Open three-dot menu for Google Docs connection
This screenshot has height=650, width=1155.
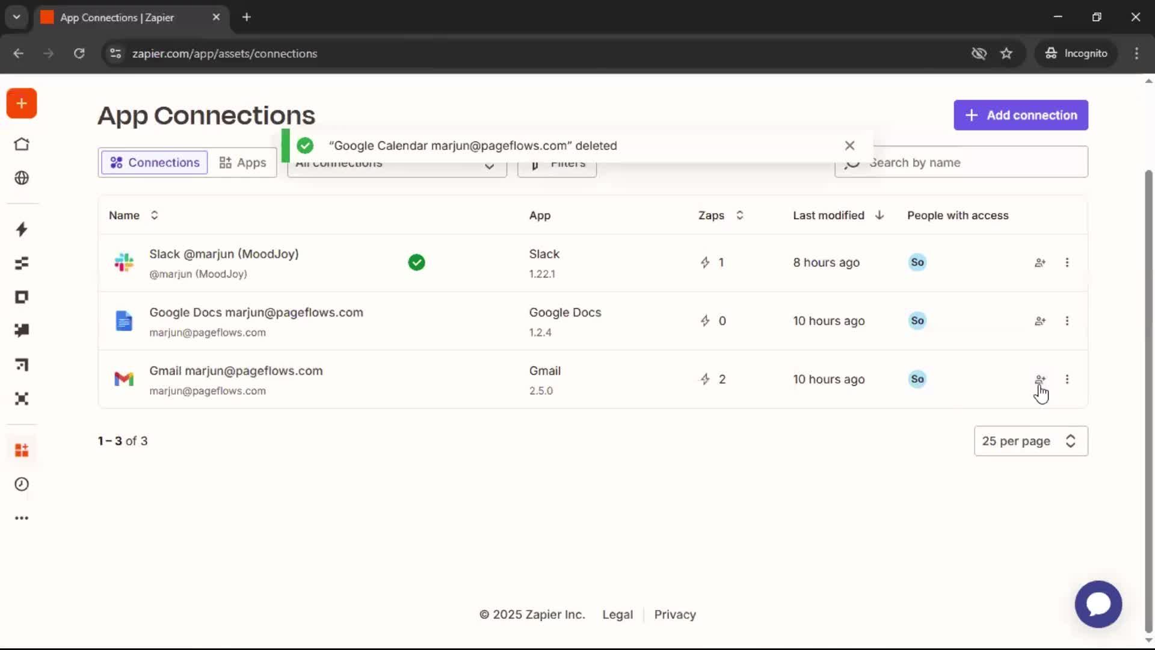1067,321
